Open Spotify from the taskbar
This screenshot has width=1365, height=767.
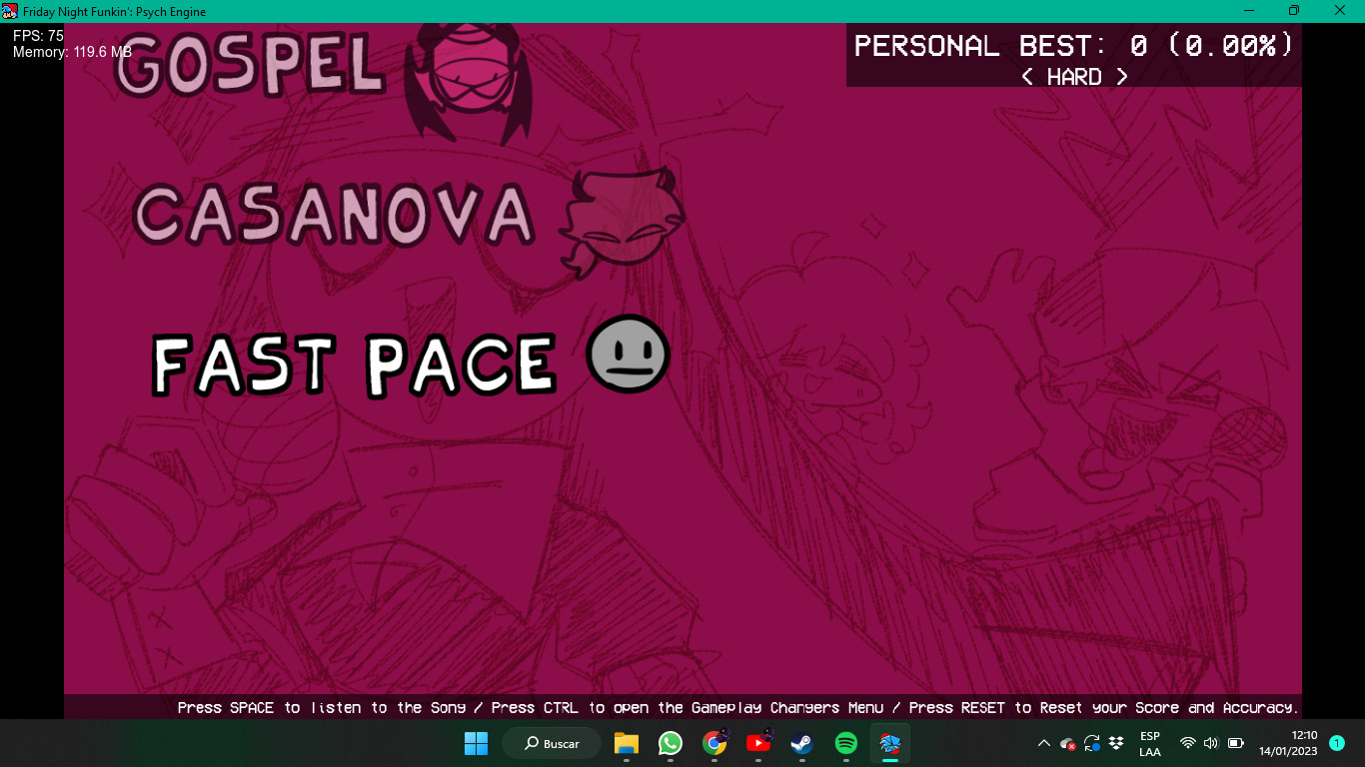845,743
